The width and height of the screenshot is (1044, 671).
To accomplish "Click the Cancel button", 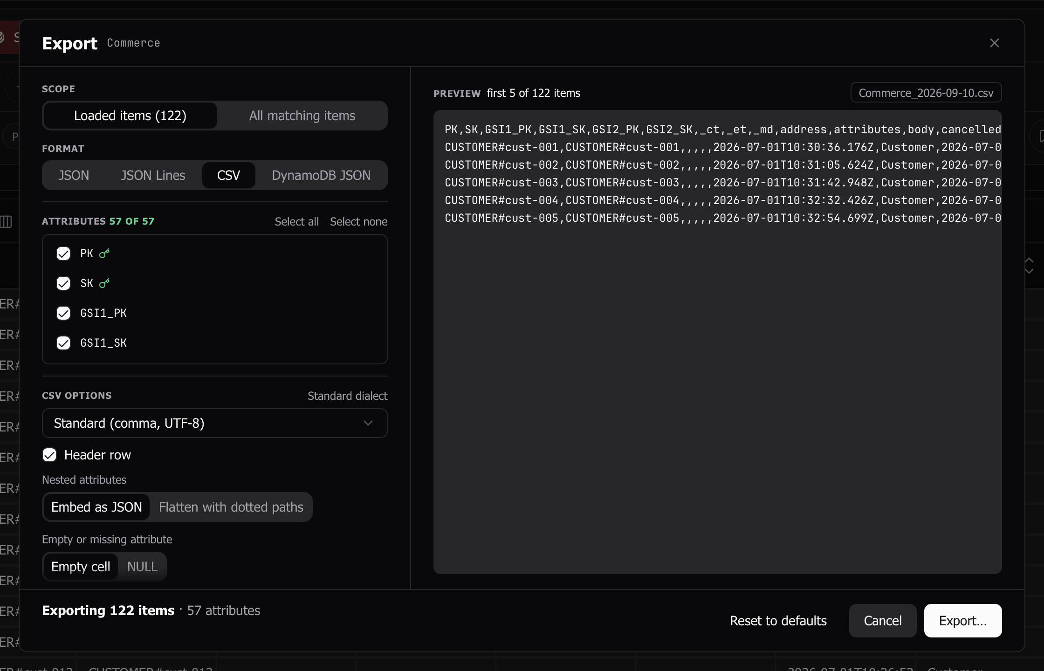I will [x=883, y=621].
